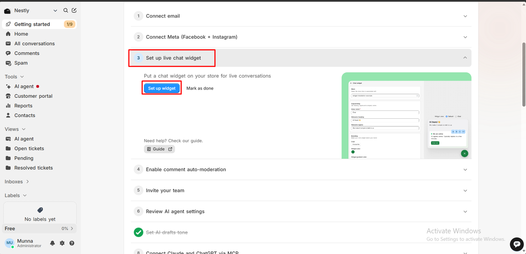The width and height of the screenshot is (526, 254).
Task: Click the Munna Administrator name
Action: 29,243
